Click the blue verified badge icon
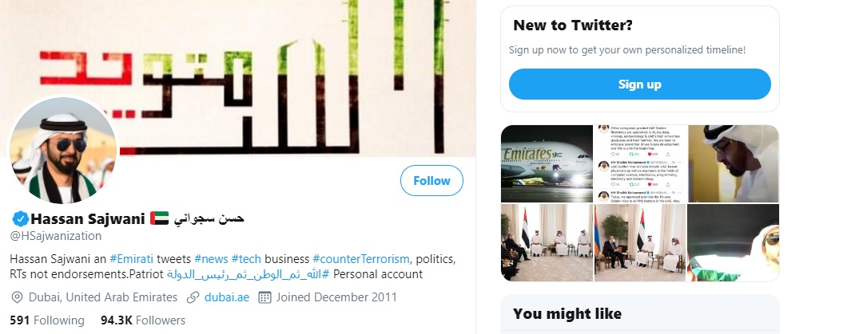This screenshot has width=859, height=334. 19,218
